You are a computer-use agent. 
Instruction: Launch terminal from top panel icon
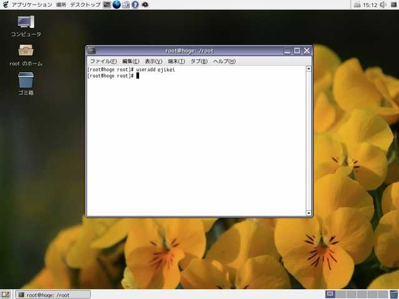(x=107, y=4)
